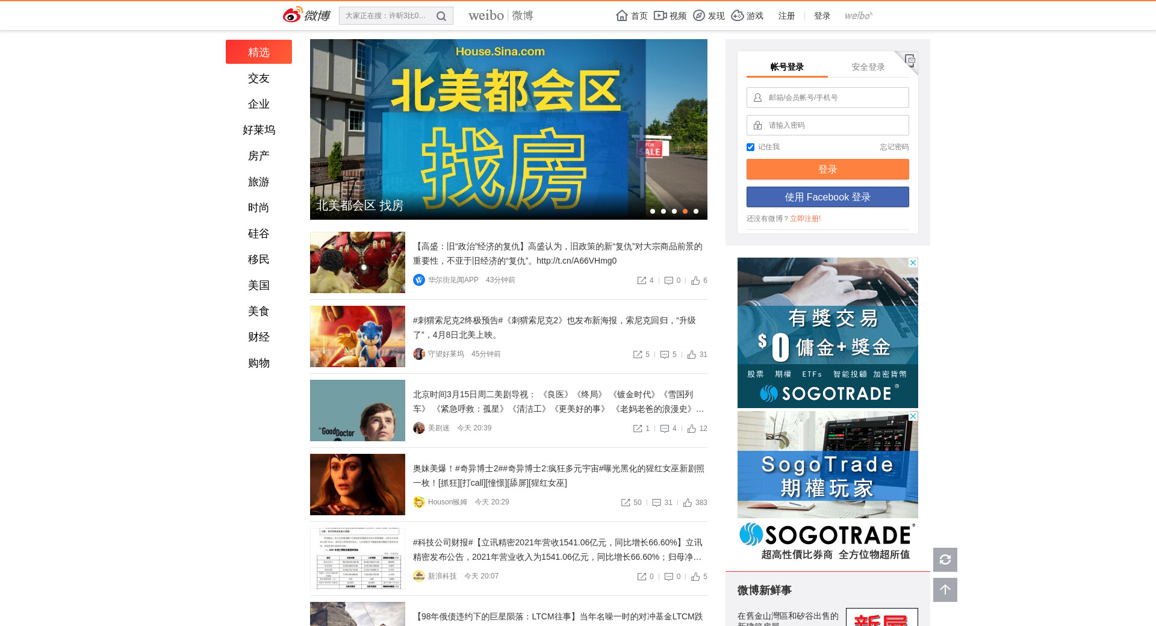Click 使用 Facebook 登录 button
The width and height of the screenshot is (1156, 626).
[x=827, y=197]
